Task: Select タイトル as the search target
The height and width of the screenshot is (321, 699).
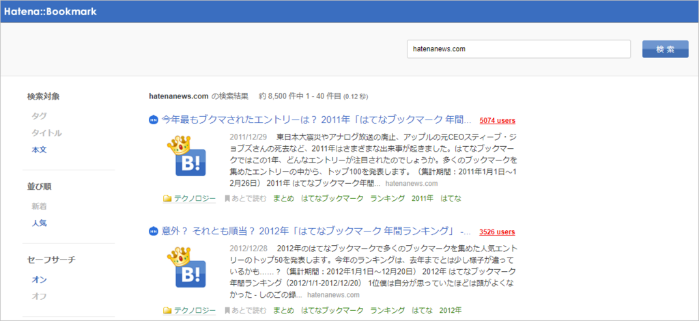Action: point(47,133)
